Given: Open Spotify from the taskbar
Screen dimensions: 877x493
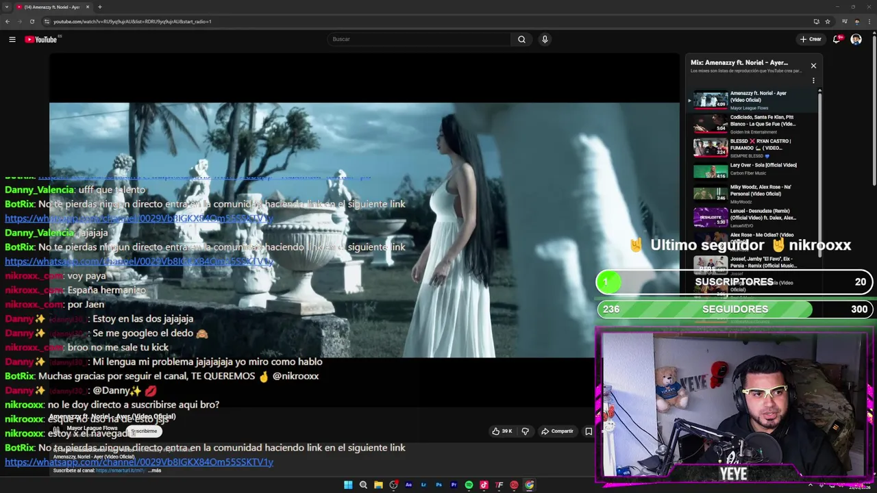Looking at the screenshot, I should coord(469,485).
